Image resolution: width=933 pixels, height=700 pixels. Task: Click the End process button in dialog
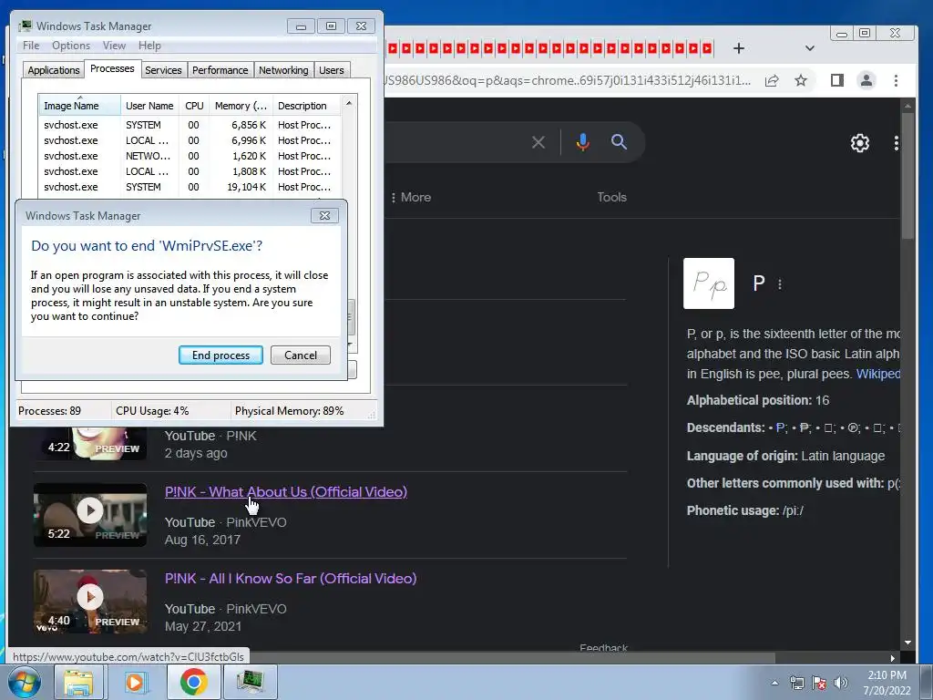220,355
